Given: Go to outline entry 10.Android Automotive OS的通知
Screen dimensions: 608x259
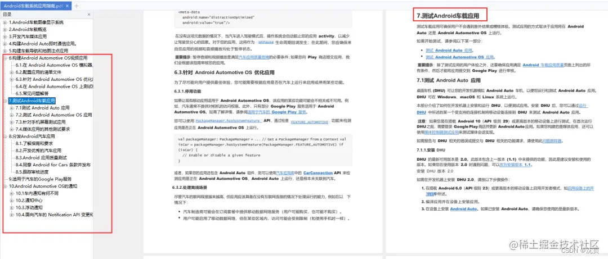Looking at the screenshot, I should pyautogui.click(x=43, y=186).
